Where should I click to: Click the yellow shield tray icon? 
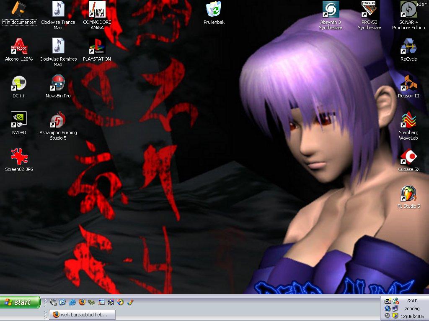pyautogui.click(x=395, y=316)
